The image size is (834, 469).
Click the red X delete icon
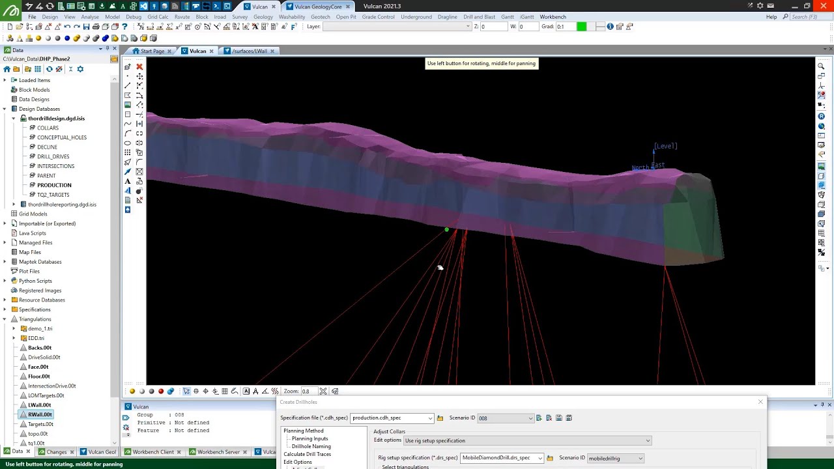click(x=139, y=67)
